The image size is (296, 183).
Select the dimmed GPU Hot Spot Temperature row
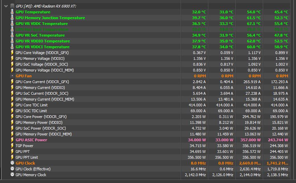(42, 29)
